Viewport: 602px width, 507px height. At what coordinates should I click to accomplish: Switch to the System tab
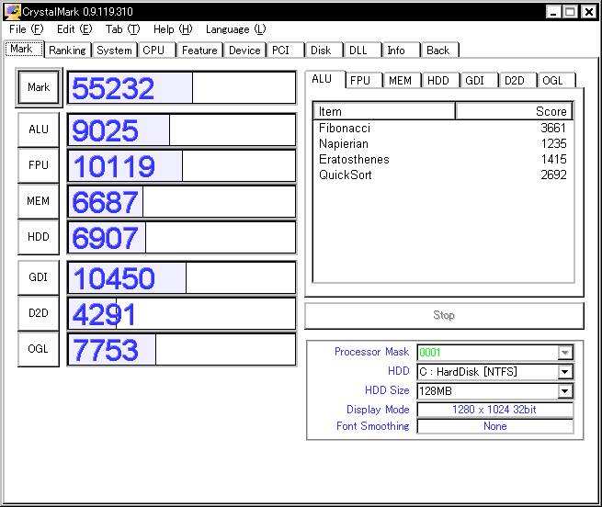click(x=114, y=50)
